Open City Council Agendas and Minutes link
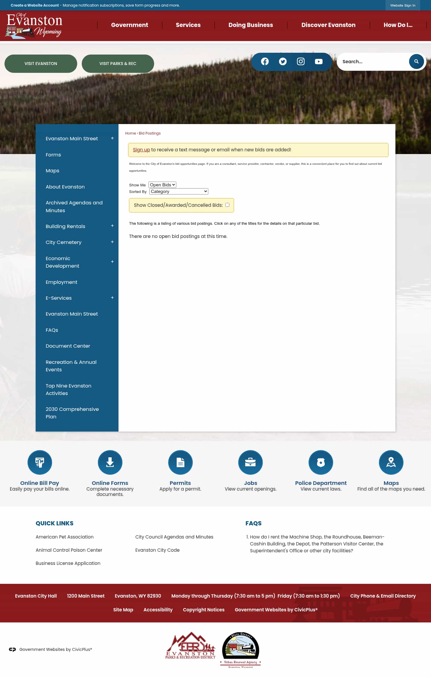Screen dimensions: 431x677 pyautogui.click(x=174, y=537)
